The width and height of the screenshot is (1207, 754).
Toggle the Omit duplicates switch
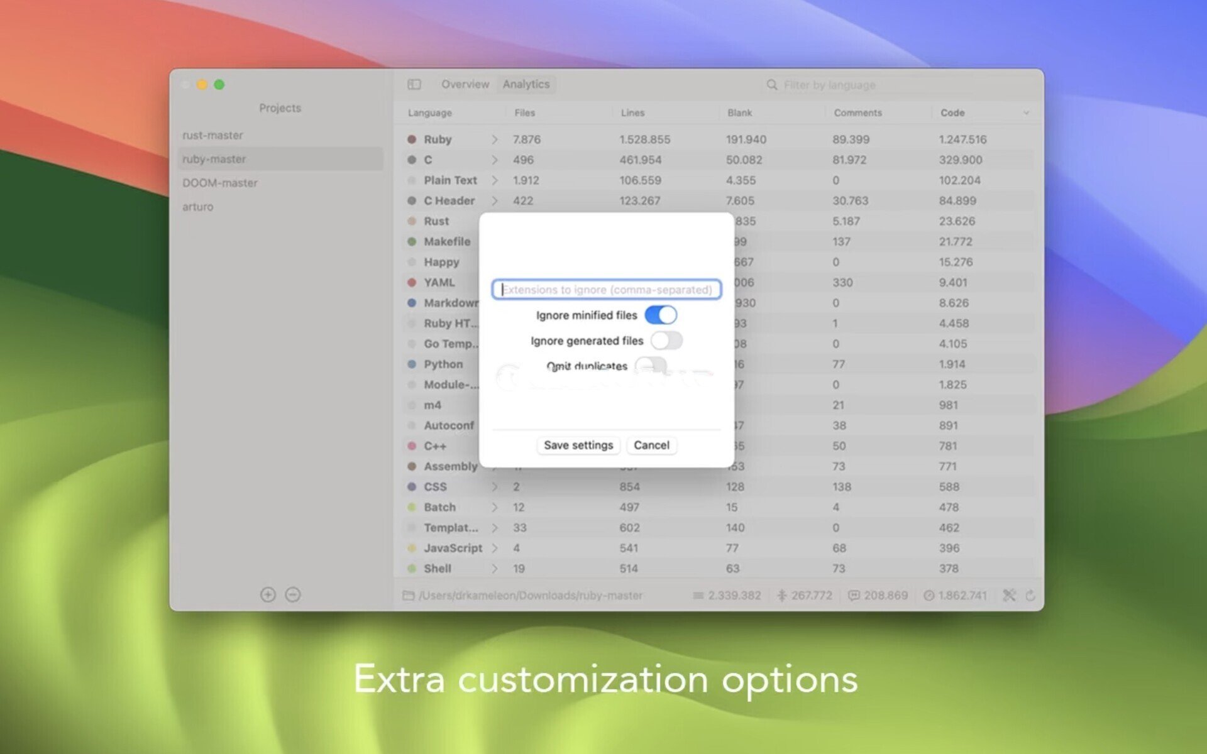point(651,365)
